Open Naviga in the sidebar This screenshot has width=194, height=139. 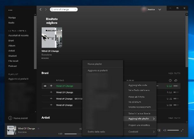[12, 17]
